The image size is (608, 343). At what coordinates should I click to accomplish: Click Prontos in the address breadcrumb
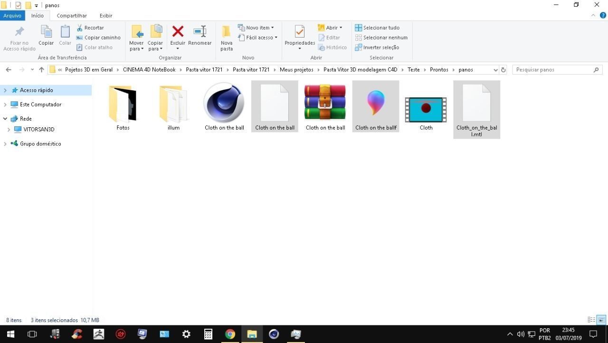(x=439, y=70)
